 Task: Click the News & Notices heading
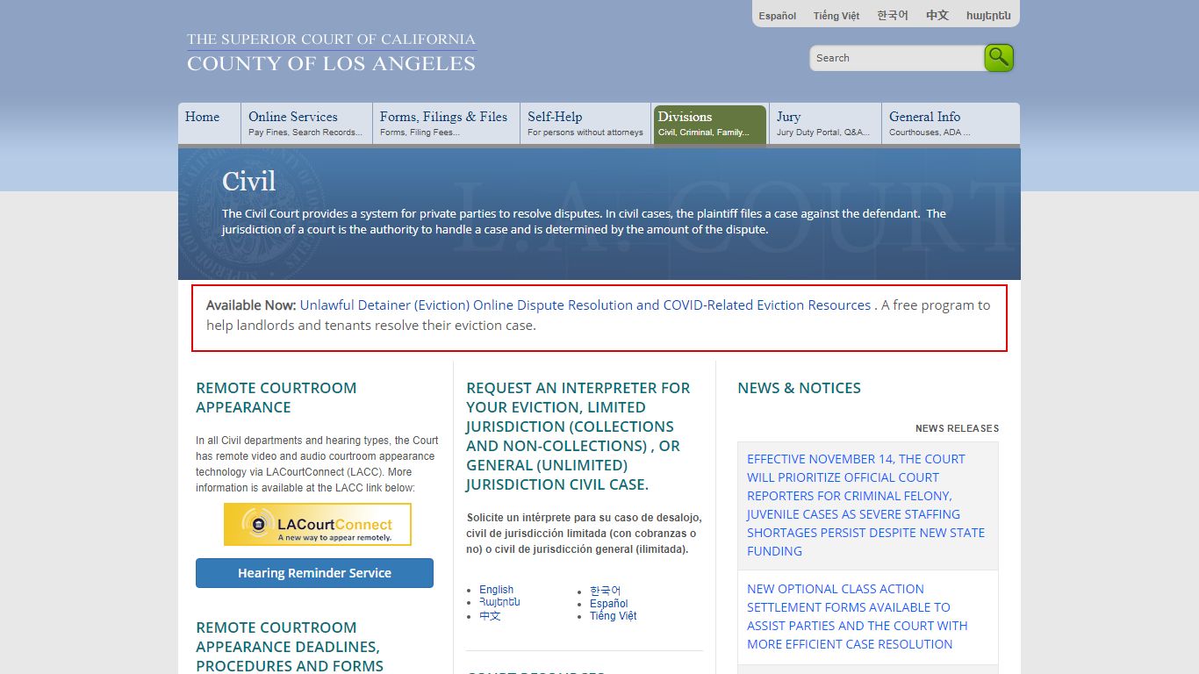pos(800,388)
